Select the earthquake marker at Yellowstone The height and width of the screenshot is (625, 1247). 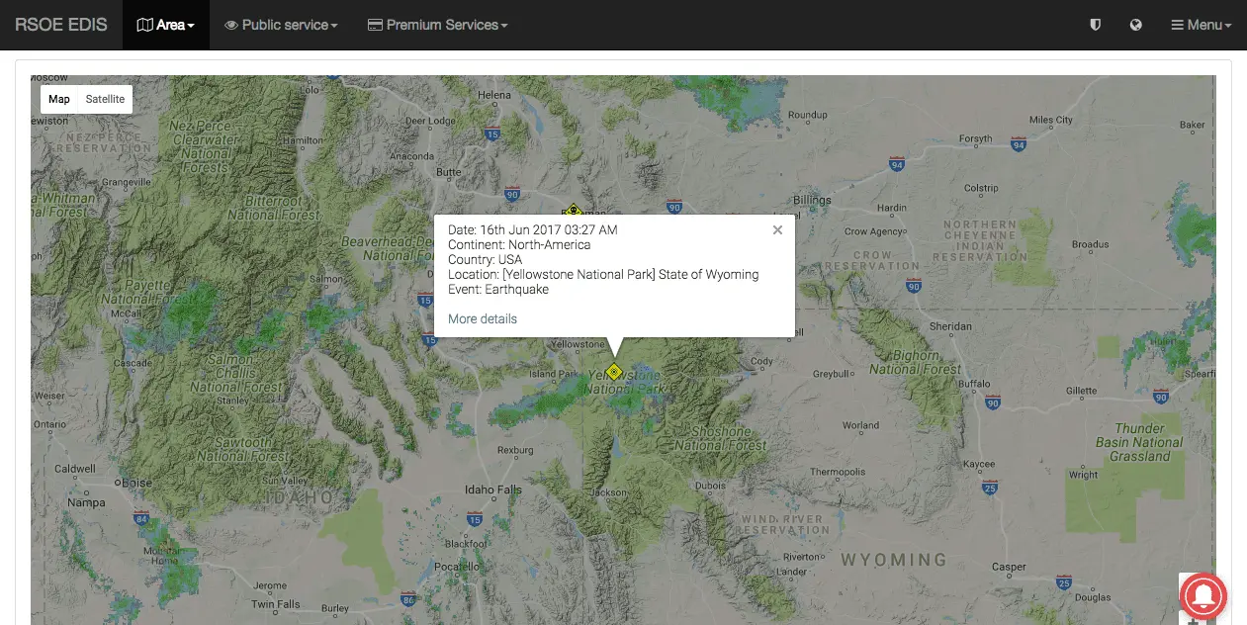(x=613, y=372)
